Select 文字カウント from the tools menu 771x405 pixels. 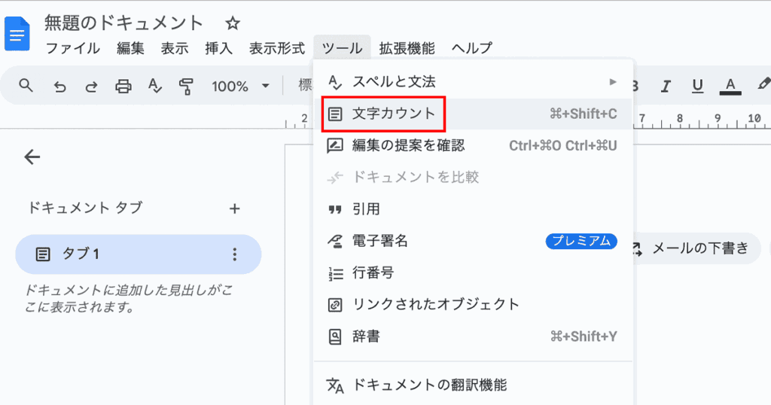click(393, 114)
